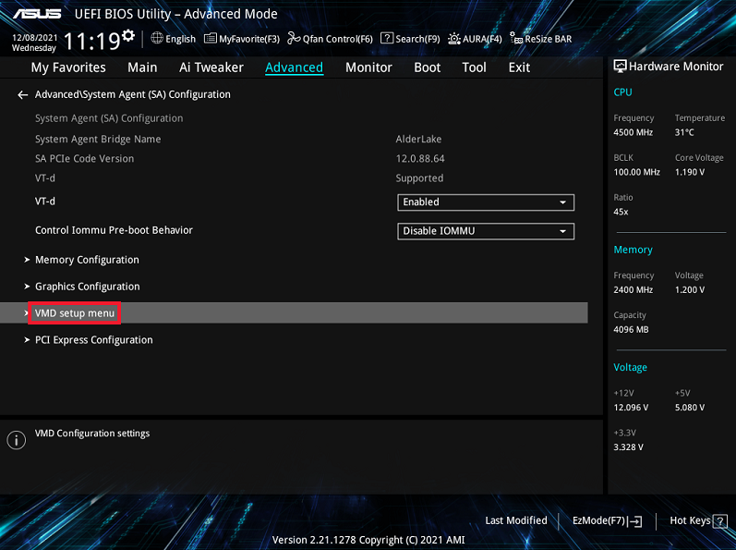Image resolution: width=736 pixels, height=550 pixels.
Task: Click the back arrow beside the breadcrumb path
Action: coord(22,94)
